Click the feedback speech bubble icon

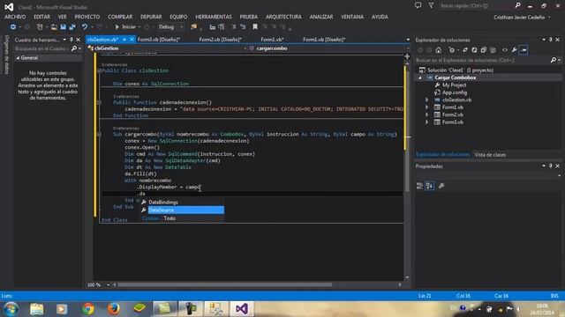click(418, 5)
